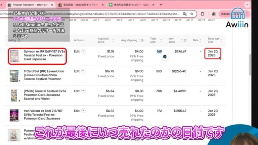Close the 製品調査 eBay tab
This screenshot has height=145, width=258.
click(x=103, y=5)
